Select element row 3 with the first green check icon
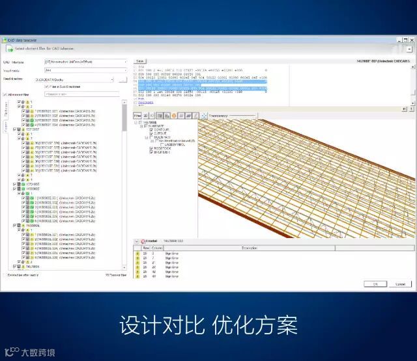The width and height of the screenshot is (417, 361). point(59,120)
